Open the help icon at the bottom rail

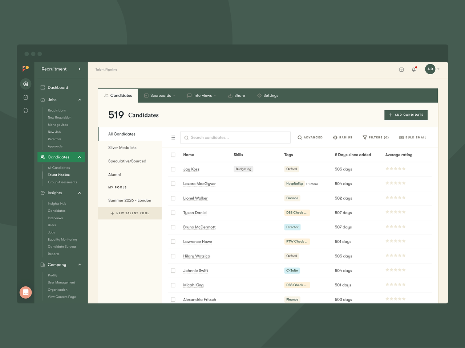[x=25, y=110]
